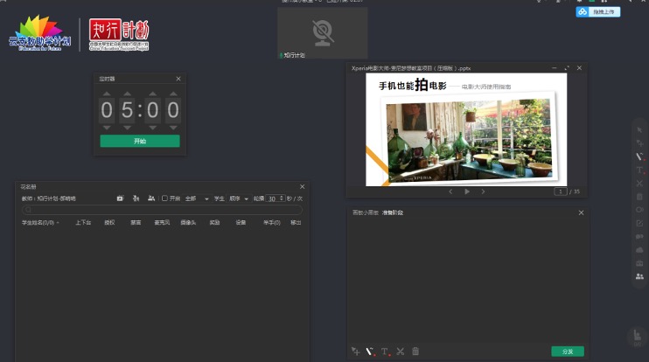This screenshot has height=362, width=649.
Task: Play the slideshow in pptx viewer
Action: pyautogui.click(x=467, y=191)
